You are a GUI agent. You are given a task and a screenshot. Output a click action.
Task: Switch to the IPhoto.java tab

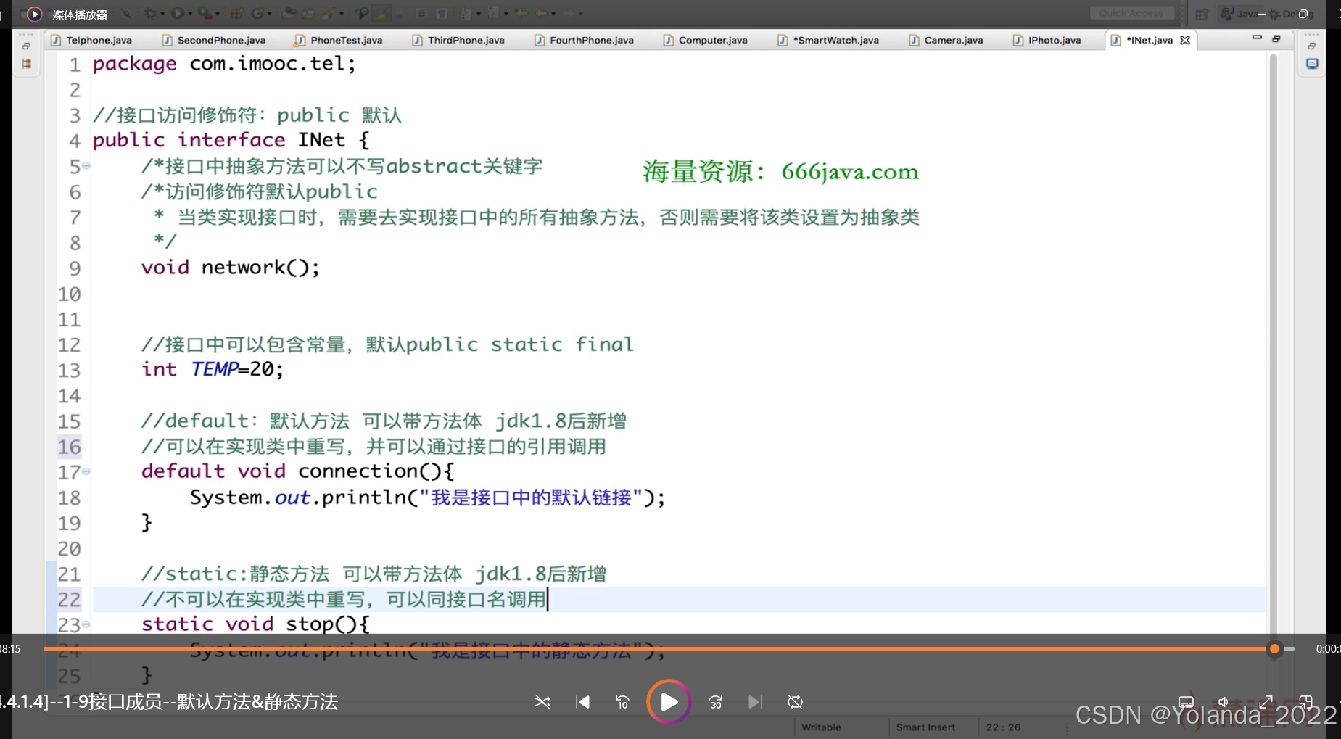coord(1047,40)
